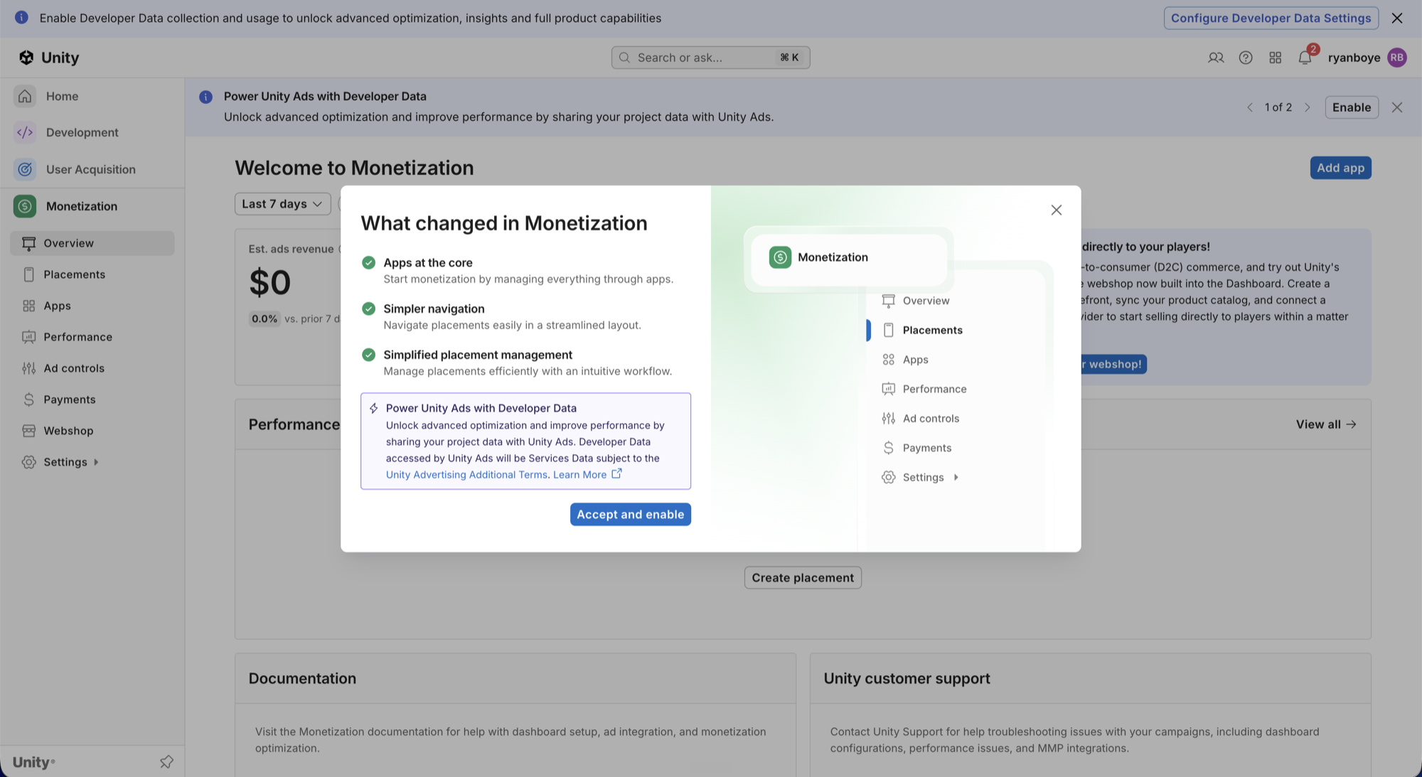The width and height of the screenshot is (1422, 777).
Task: Select Performance in the left sidebar
Action: click(x=92, y=337)
